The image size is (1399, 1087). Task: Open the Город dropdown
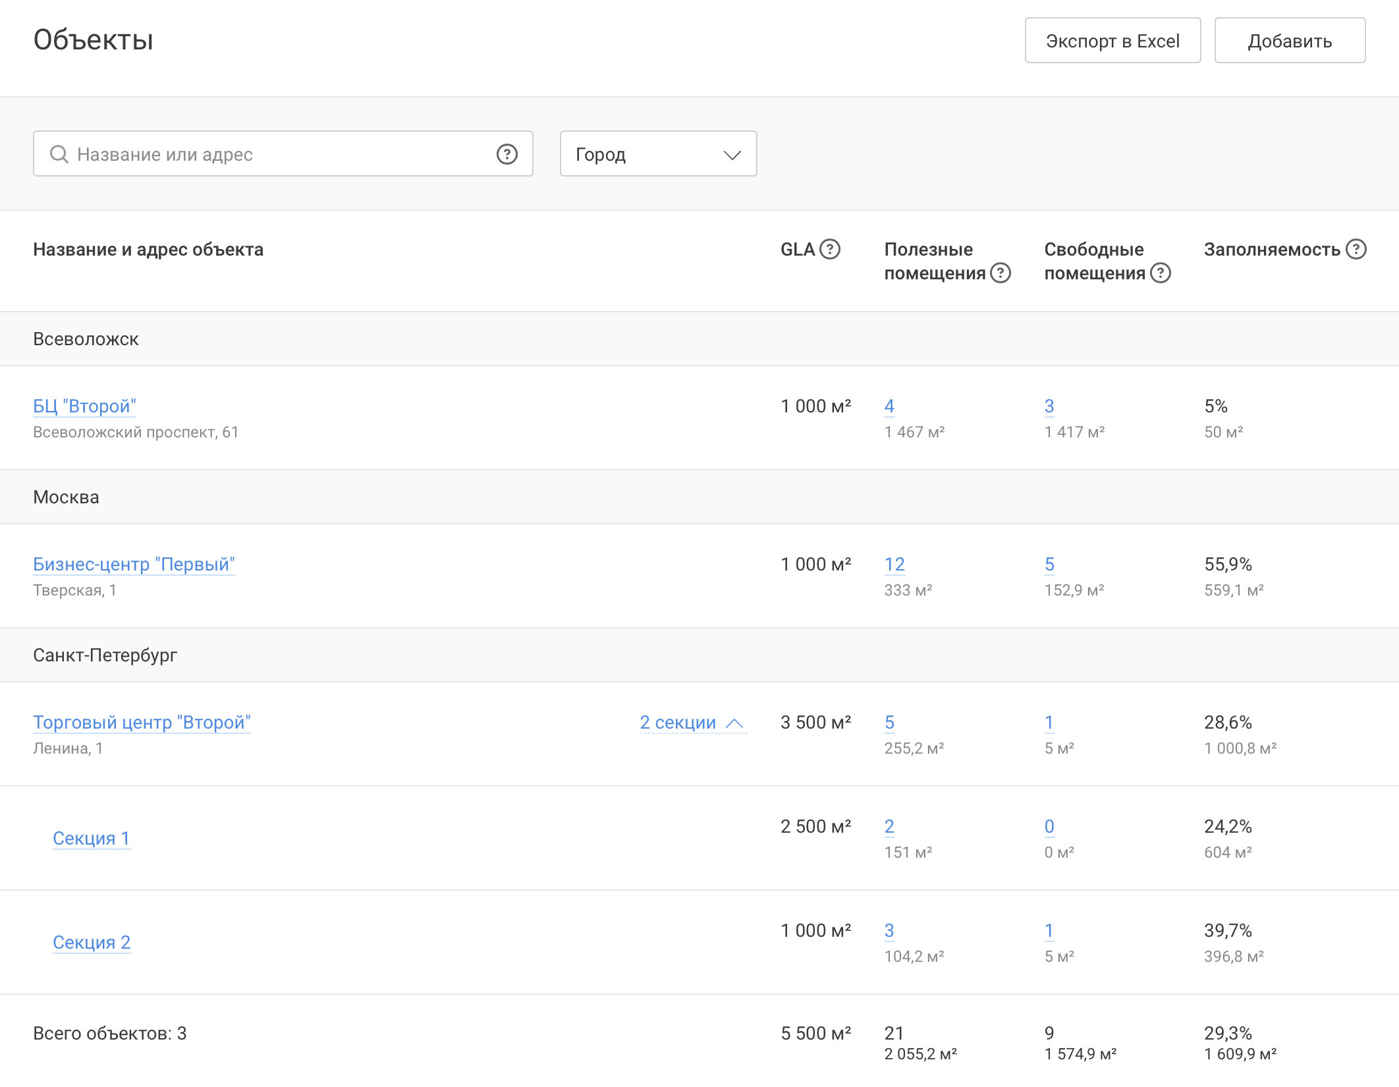658,153
